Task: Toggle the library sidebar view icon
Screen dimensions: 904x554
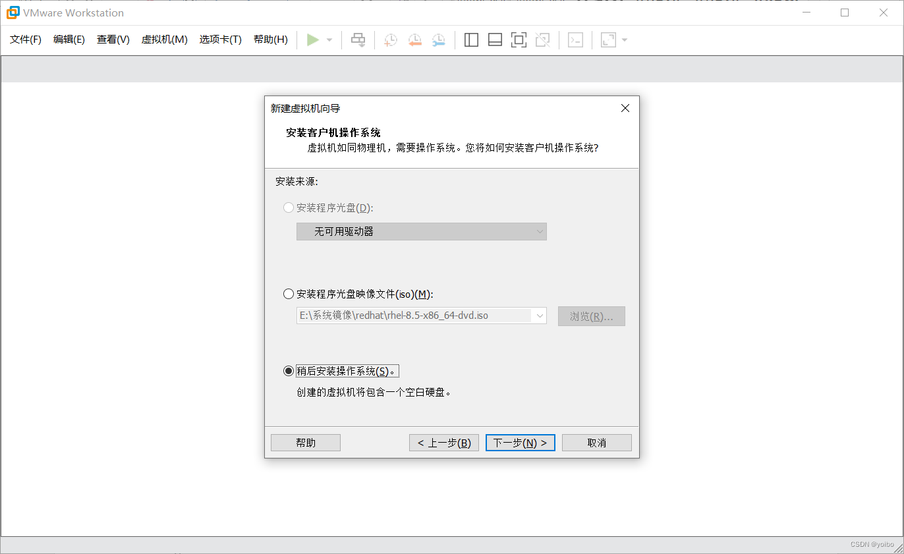Action: [x=471, y=40]
